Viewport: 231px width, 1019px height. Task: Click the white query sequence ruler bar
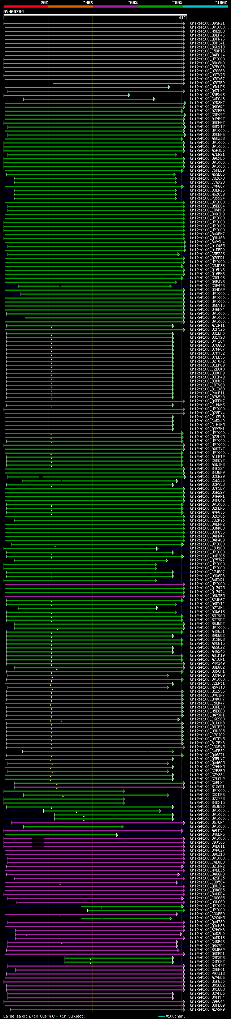point(95,15)
